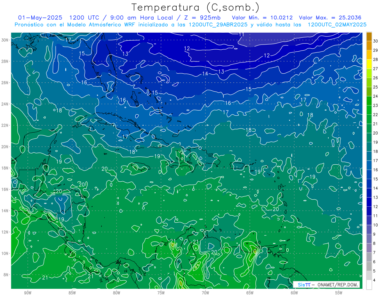Click the '14N' latitude axis label
The width and height of the screenshot is (384, 297).
[x=4, y=211]
